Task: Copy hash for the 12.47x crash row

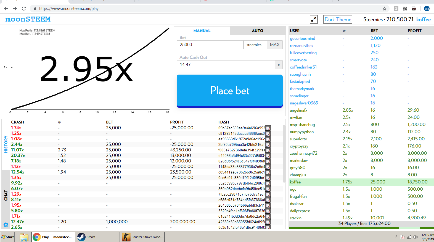Action: click(268, 222)
